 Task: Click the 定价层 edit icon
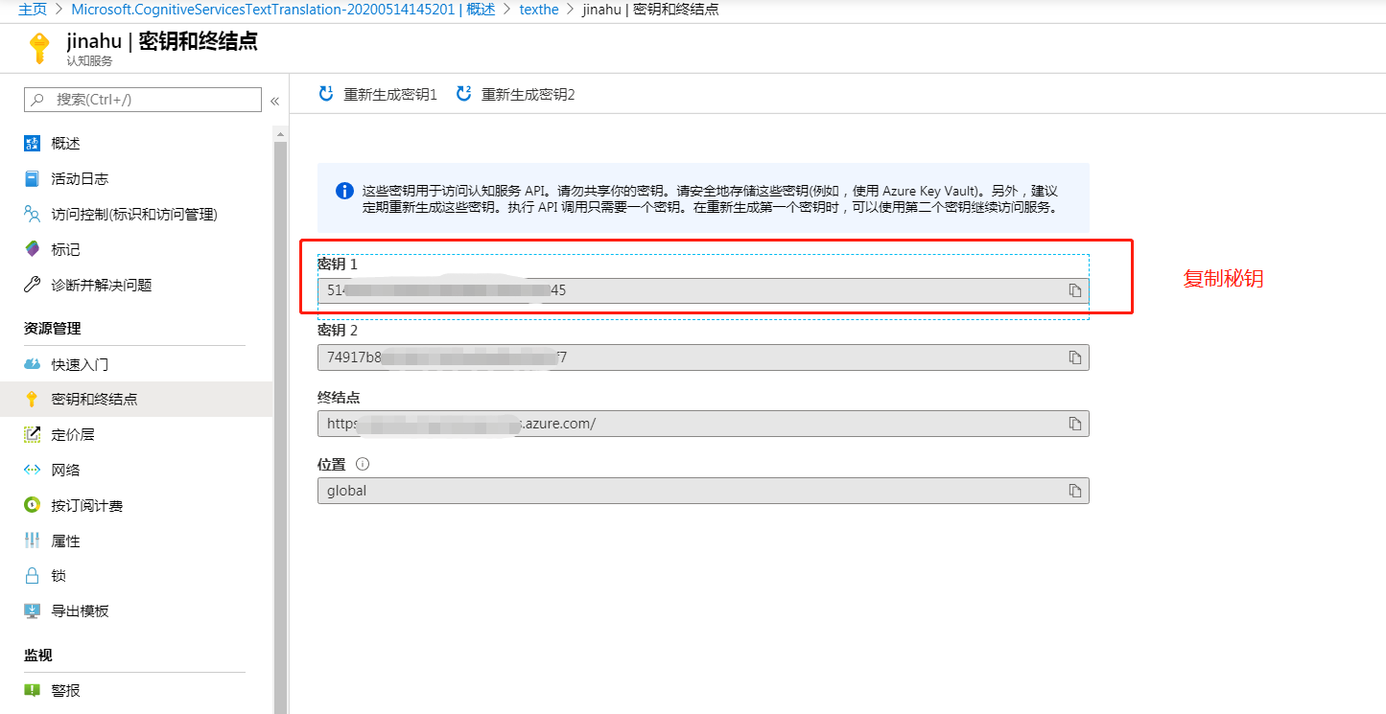click(33, 435)
